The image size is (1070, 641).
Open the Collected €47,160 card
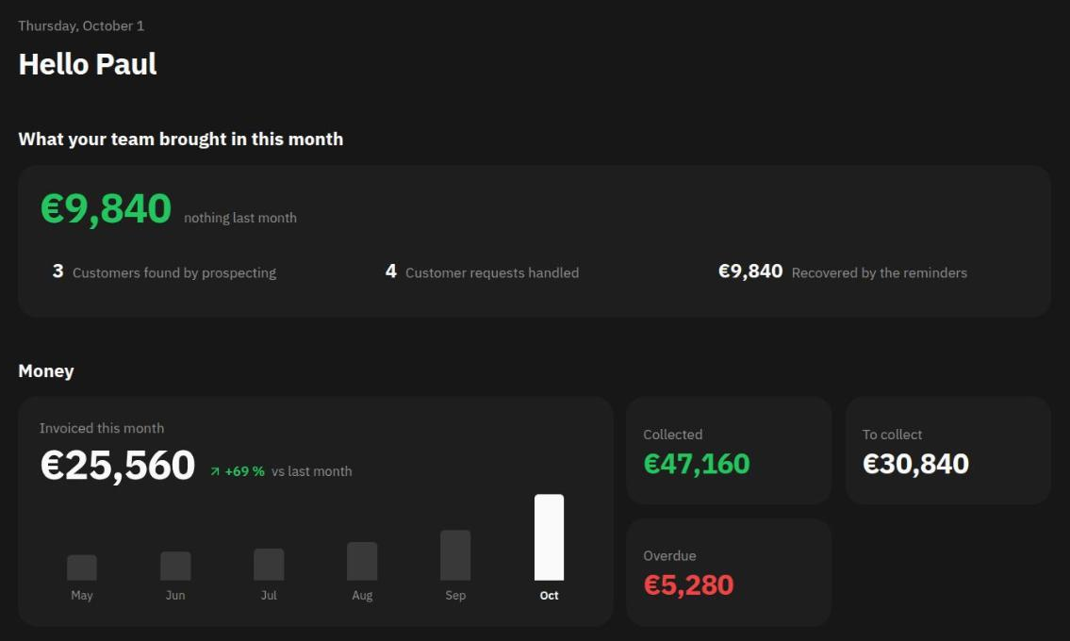point(729,451)
